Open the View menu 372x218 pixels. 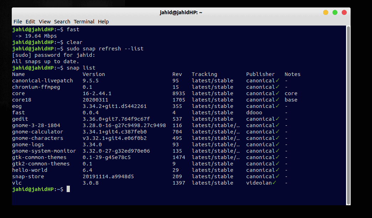[45, 22]
